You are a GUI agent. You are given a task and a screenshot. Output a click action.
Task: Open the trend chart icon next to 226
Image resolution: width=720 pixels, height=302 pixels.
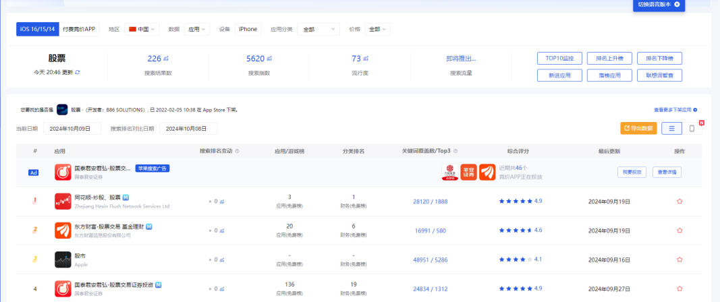click(x=166, y=59)
